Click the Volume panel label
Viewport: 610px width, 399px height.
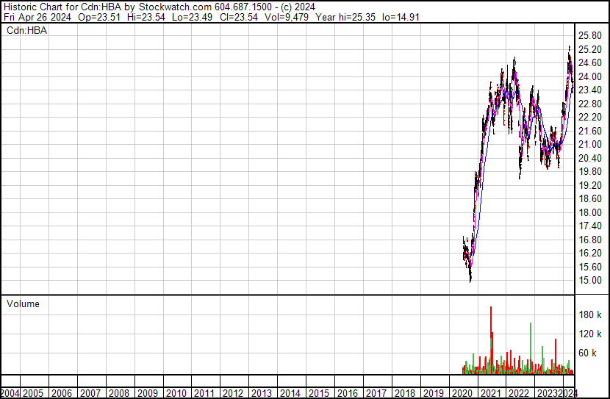(23, 304)
